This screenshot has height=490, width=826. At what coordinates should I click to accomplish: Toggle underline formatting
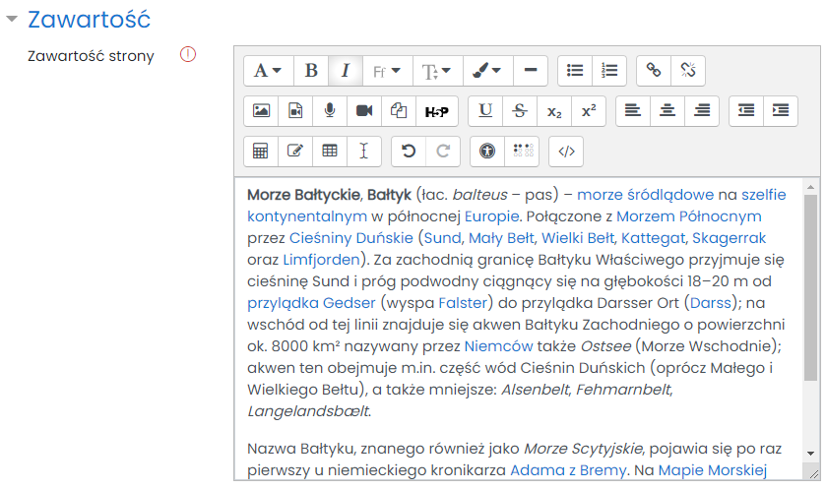tap(485, 111)
